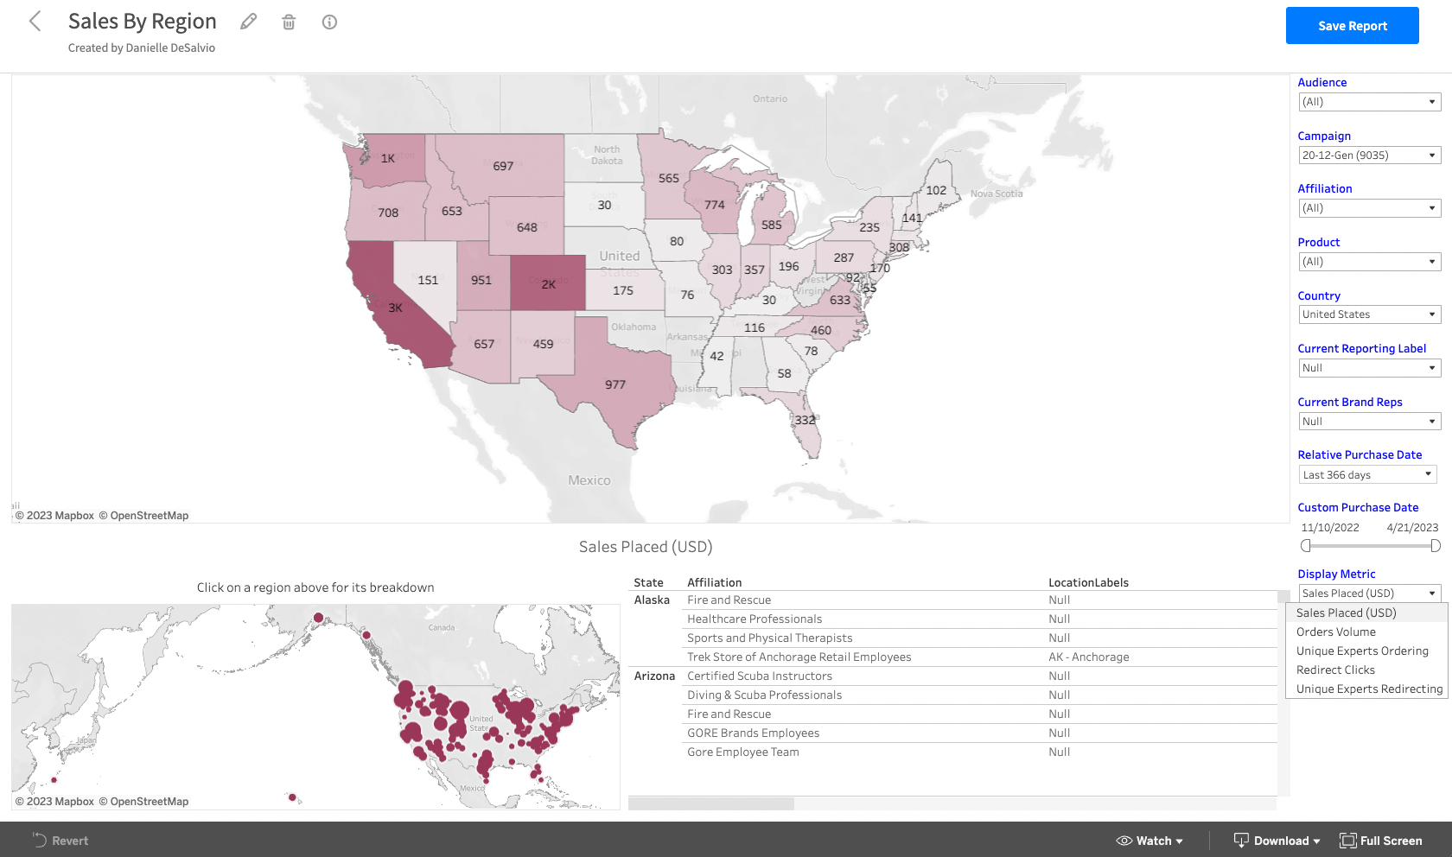
Task: Open the Download toolbar menu
Action: 1277,841
